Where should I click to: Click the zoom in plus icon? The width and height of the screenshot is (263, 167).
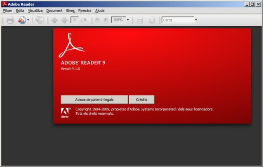106,20
